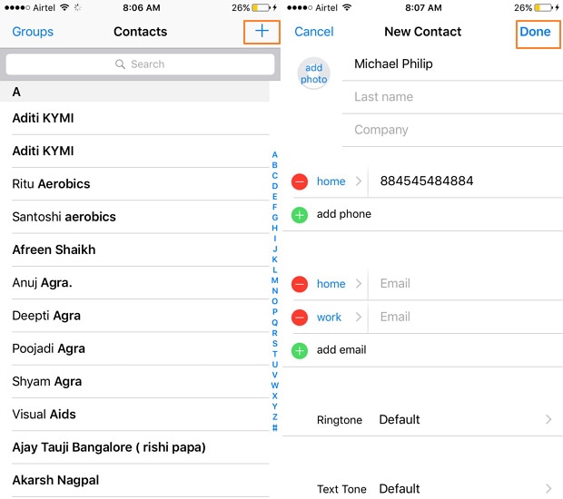Tap Wi-Fi icon in New Contact status bar
Viewport: 563px width, 499px height.
click(x=347, y=7)
